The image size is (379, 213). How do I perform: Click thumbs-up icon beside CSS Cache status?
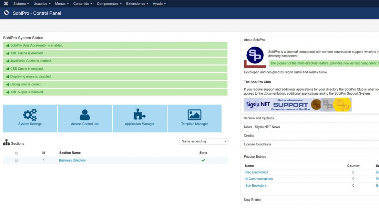8,69
